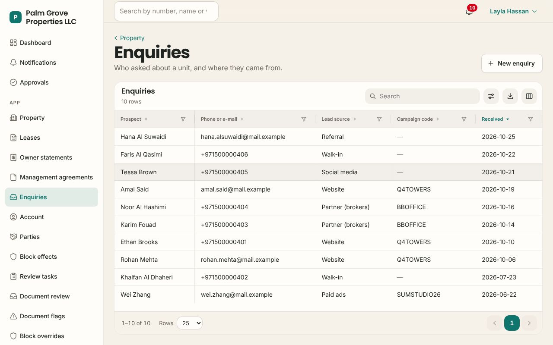Open Management agreements page
Viewport: 553px width, 345px height.
click(52, 177)
